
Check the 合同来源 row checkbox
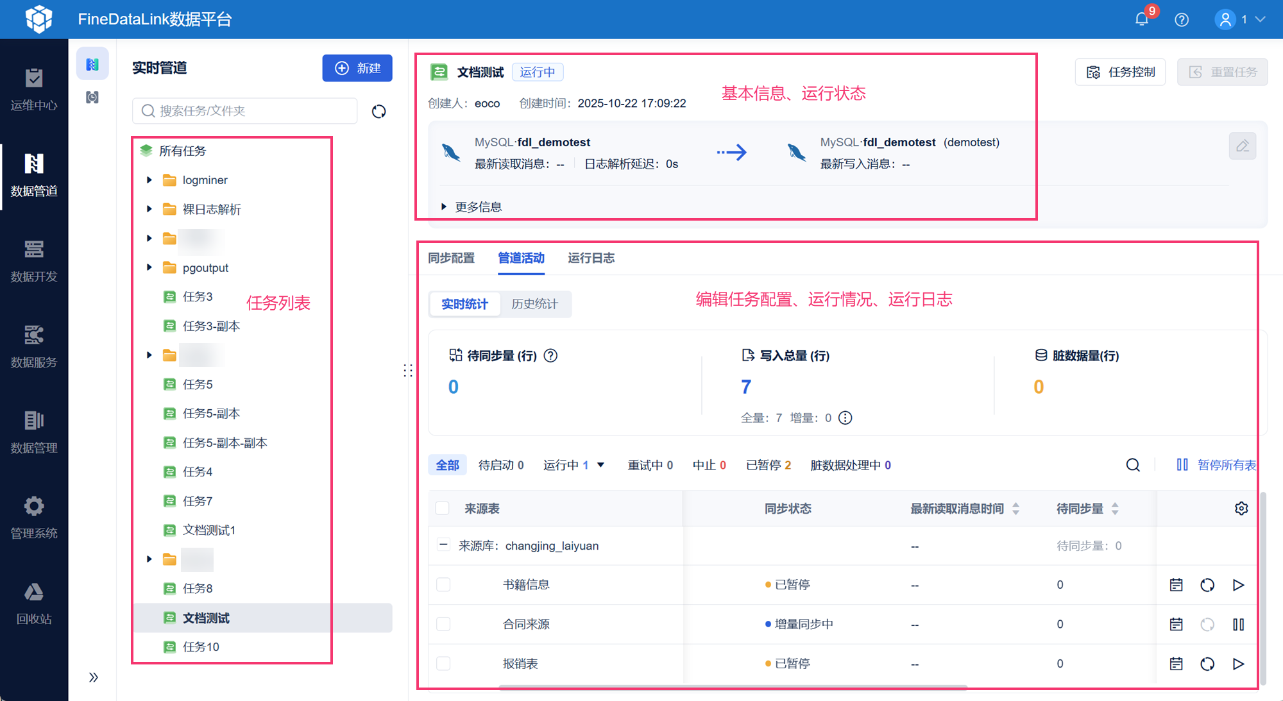pyautogui.click(x=443, y=624)
